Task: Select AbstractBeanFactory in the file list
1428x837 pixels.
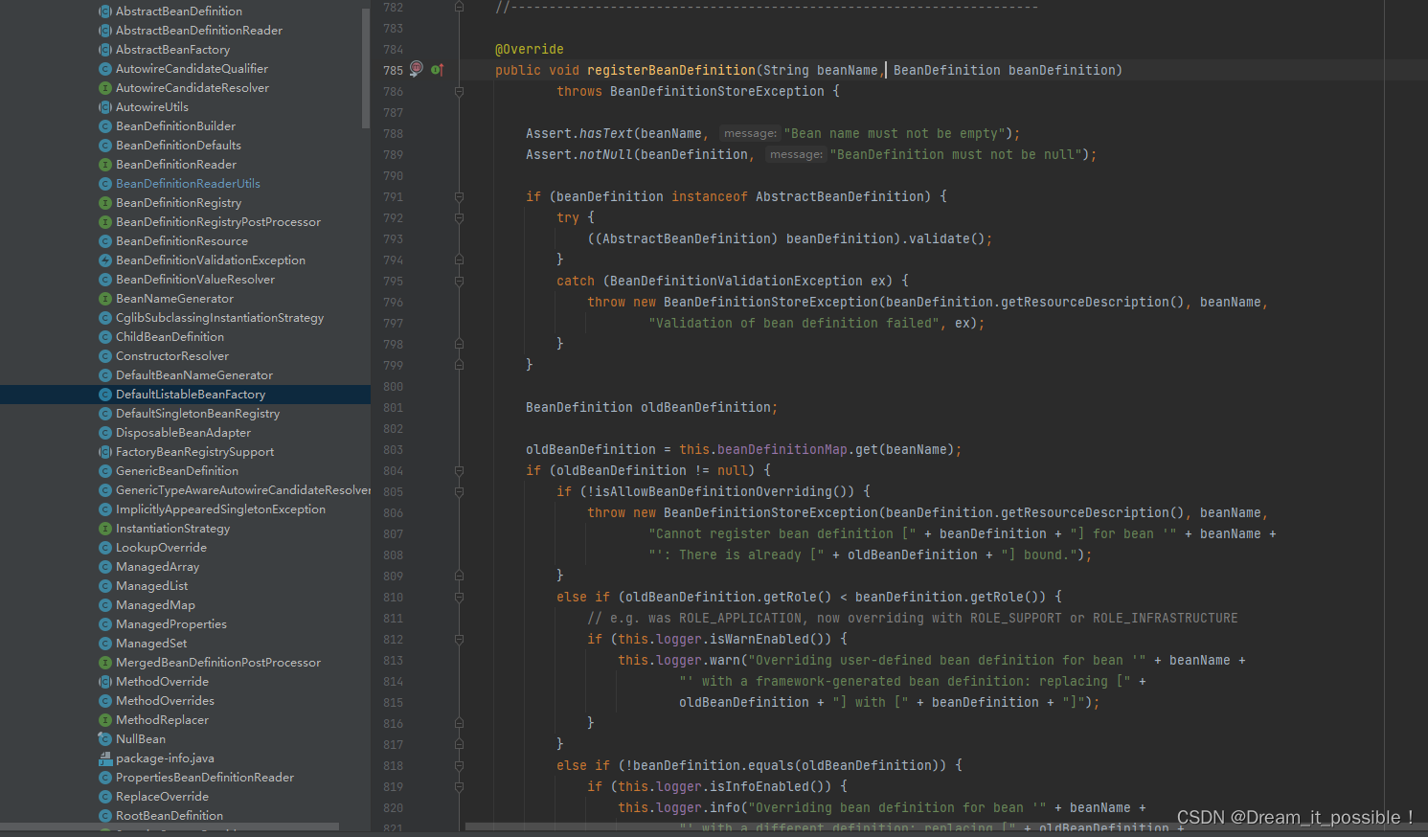Action: point(173,50)
